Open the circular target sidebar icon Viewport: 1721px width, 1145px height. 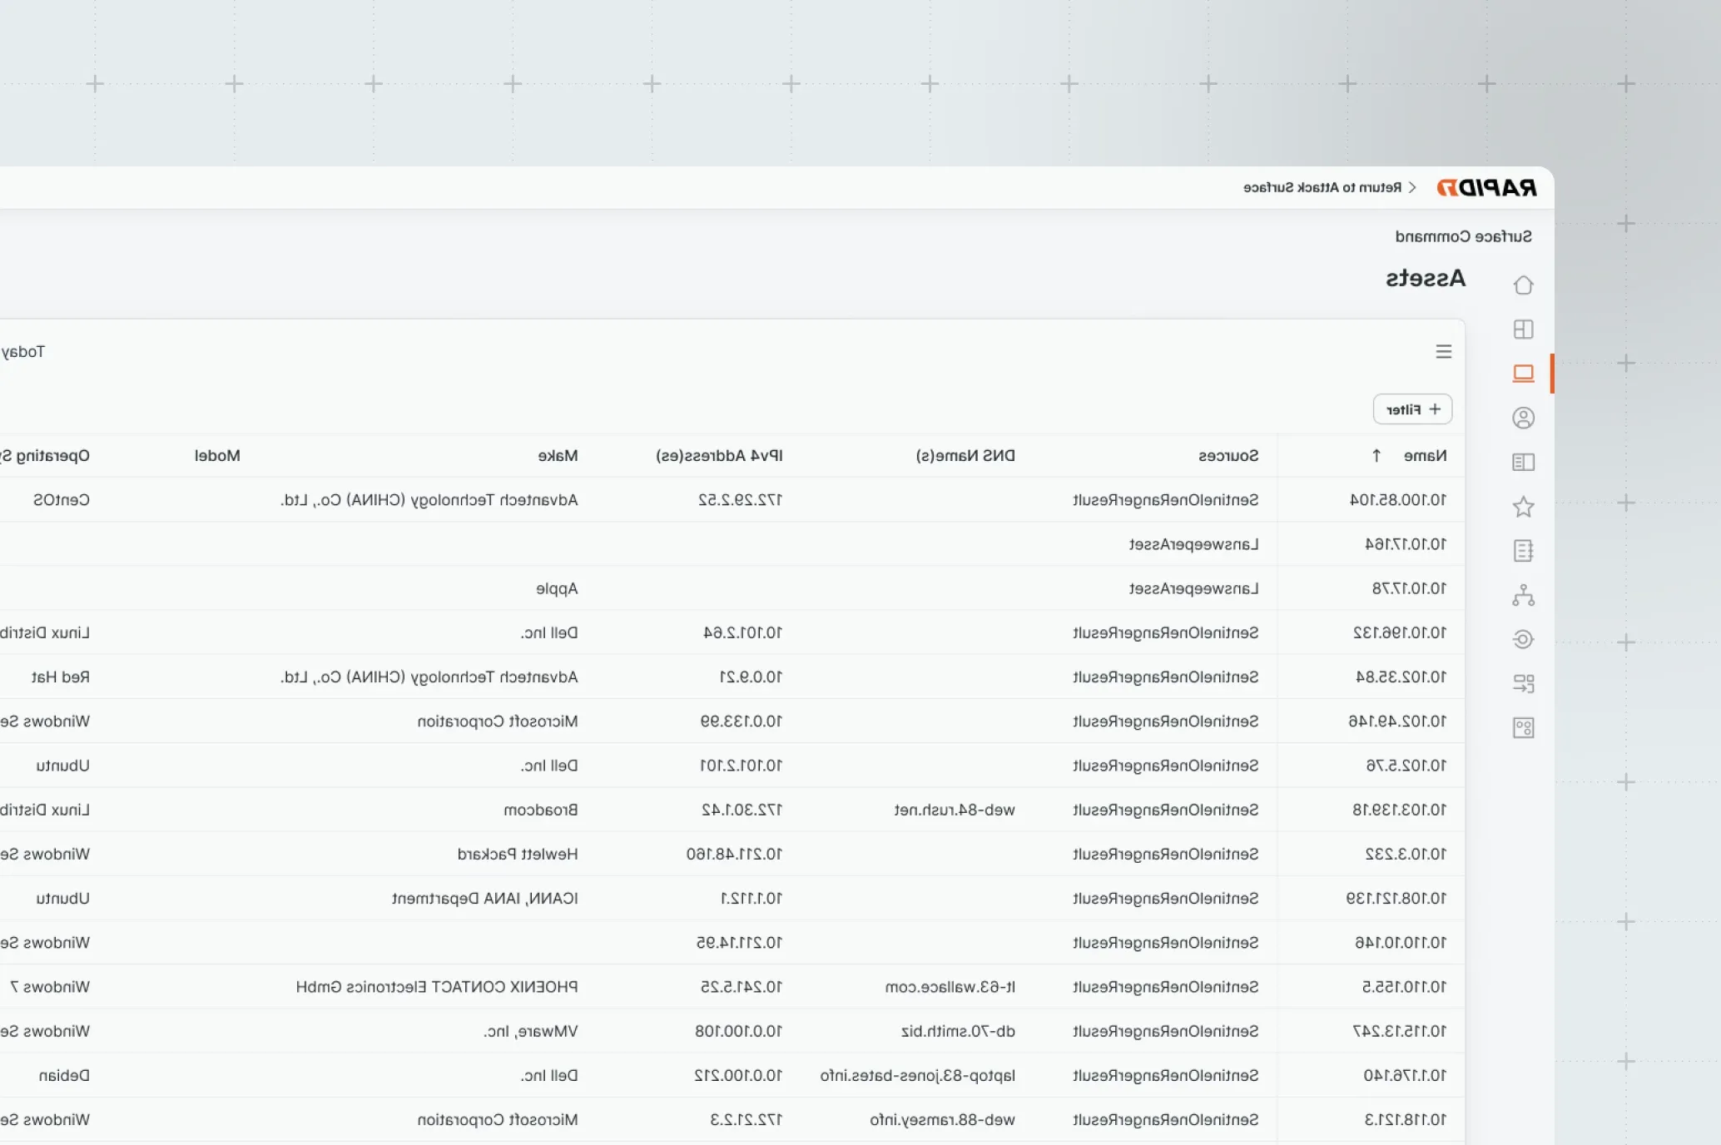(1523, 639)
